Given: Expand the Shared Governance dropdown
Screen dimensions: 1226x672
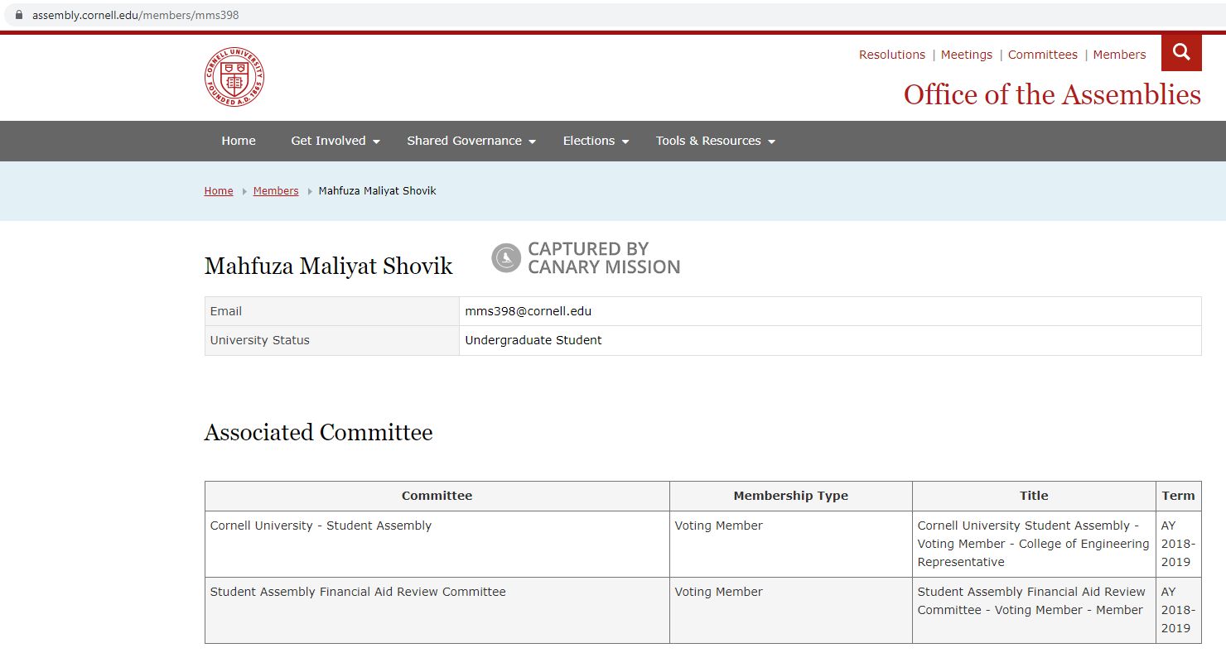Looking at the screenshot, I should tap(471, 141).
